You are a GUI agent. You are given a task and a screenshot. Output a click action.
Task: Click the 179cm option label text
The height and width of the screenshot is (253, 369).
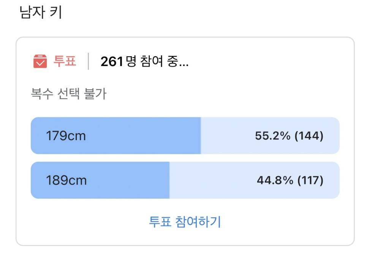[66, 136]
